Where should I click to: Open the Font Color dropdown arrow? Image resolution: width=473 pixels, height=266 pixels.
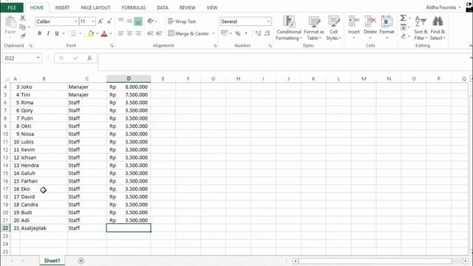click(111, 33)
